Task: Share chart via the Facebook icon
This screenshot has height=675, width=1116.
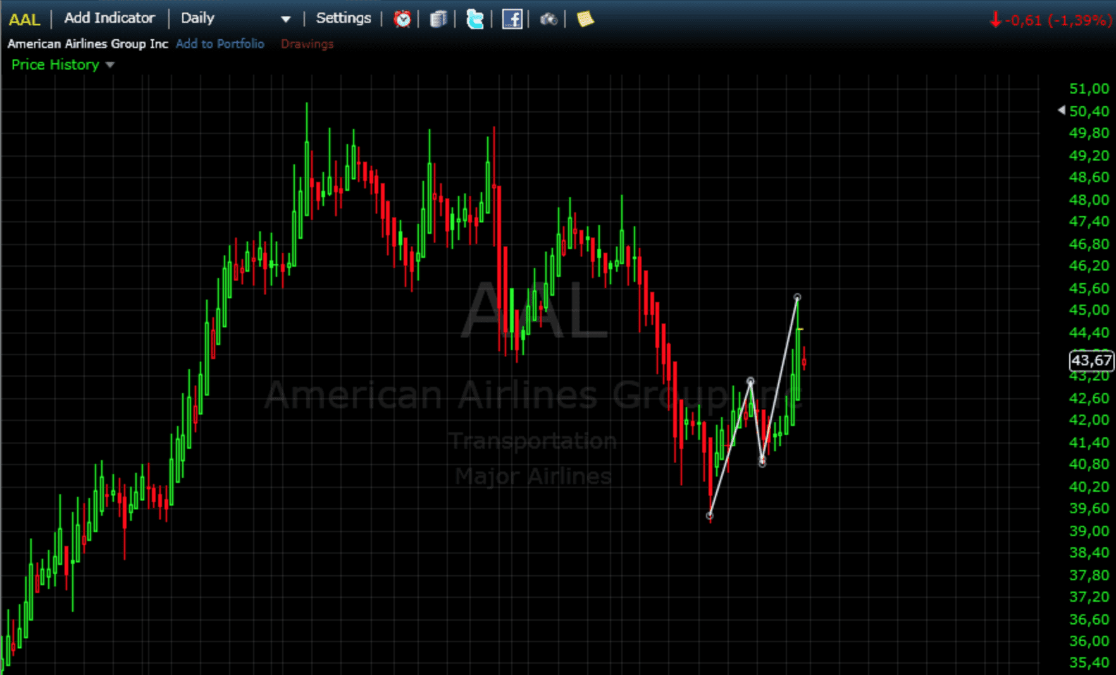Action: coord(512,19)
